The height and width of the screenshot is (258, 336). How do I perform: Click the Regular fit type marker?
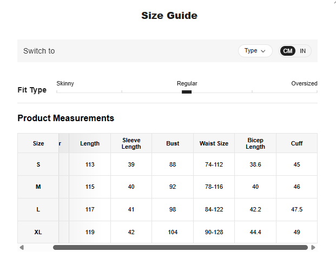(187, 92)
